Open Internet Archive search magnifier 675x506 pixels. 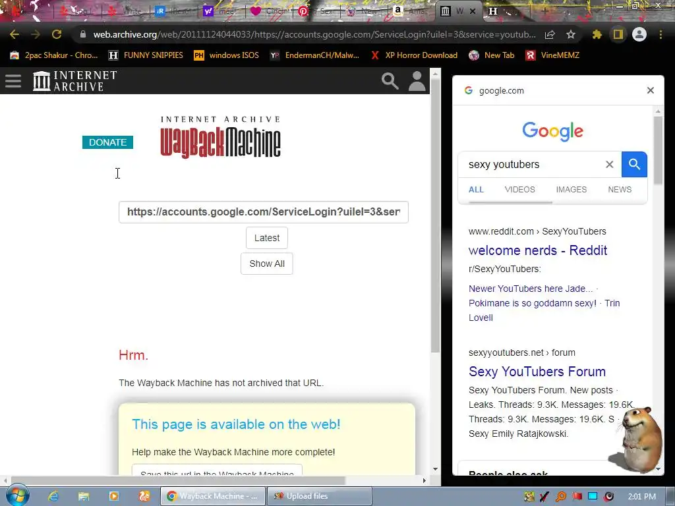[x=390, y=81]
